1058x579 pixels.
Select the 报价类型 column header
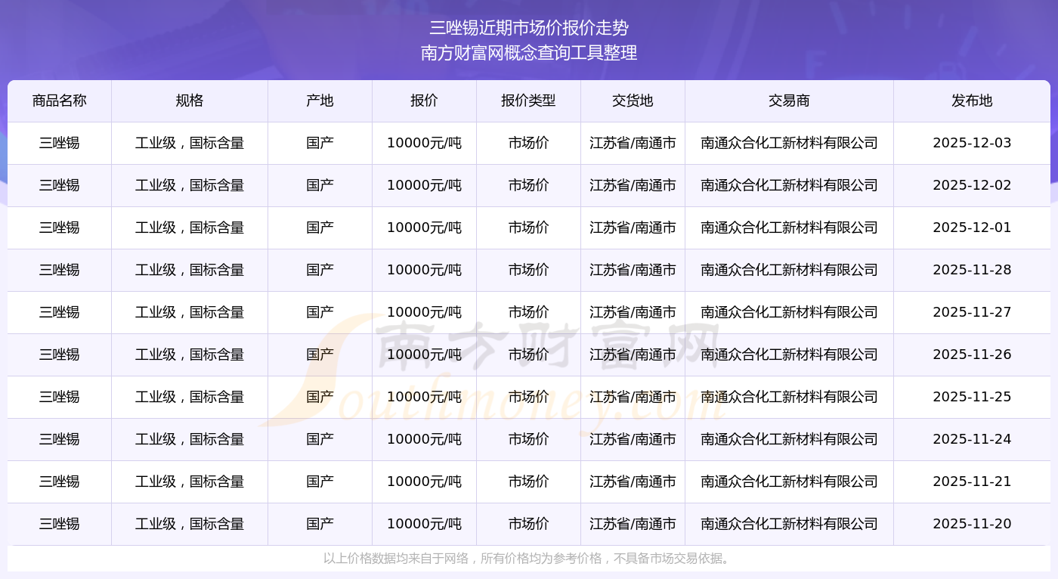(x=529, y=101)
